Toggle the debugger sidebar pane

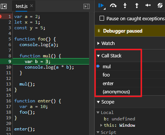86,6
